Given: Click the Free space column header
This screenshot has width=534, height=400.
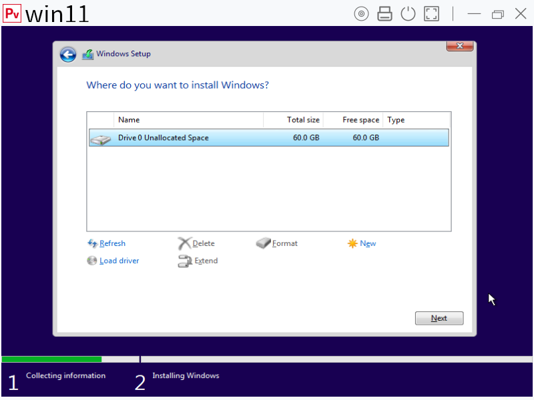Looking at the screenshot, I should click(353, 120).
